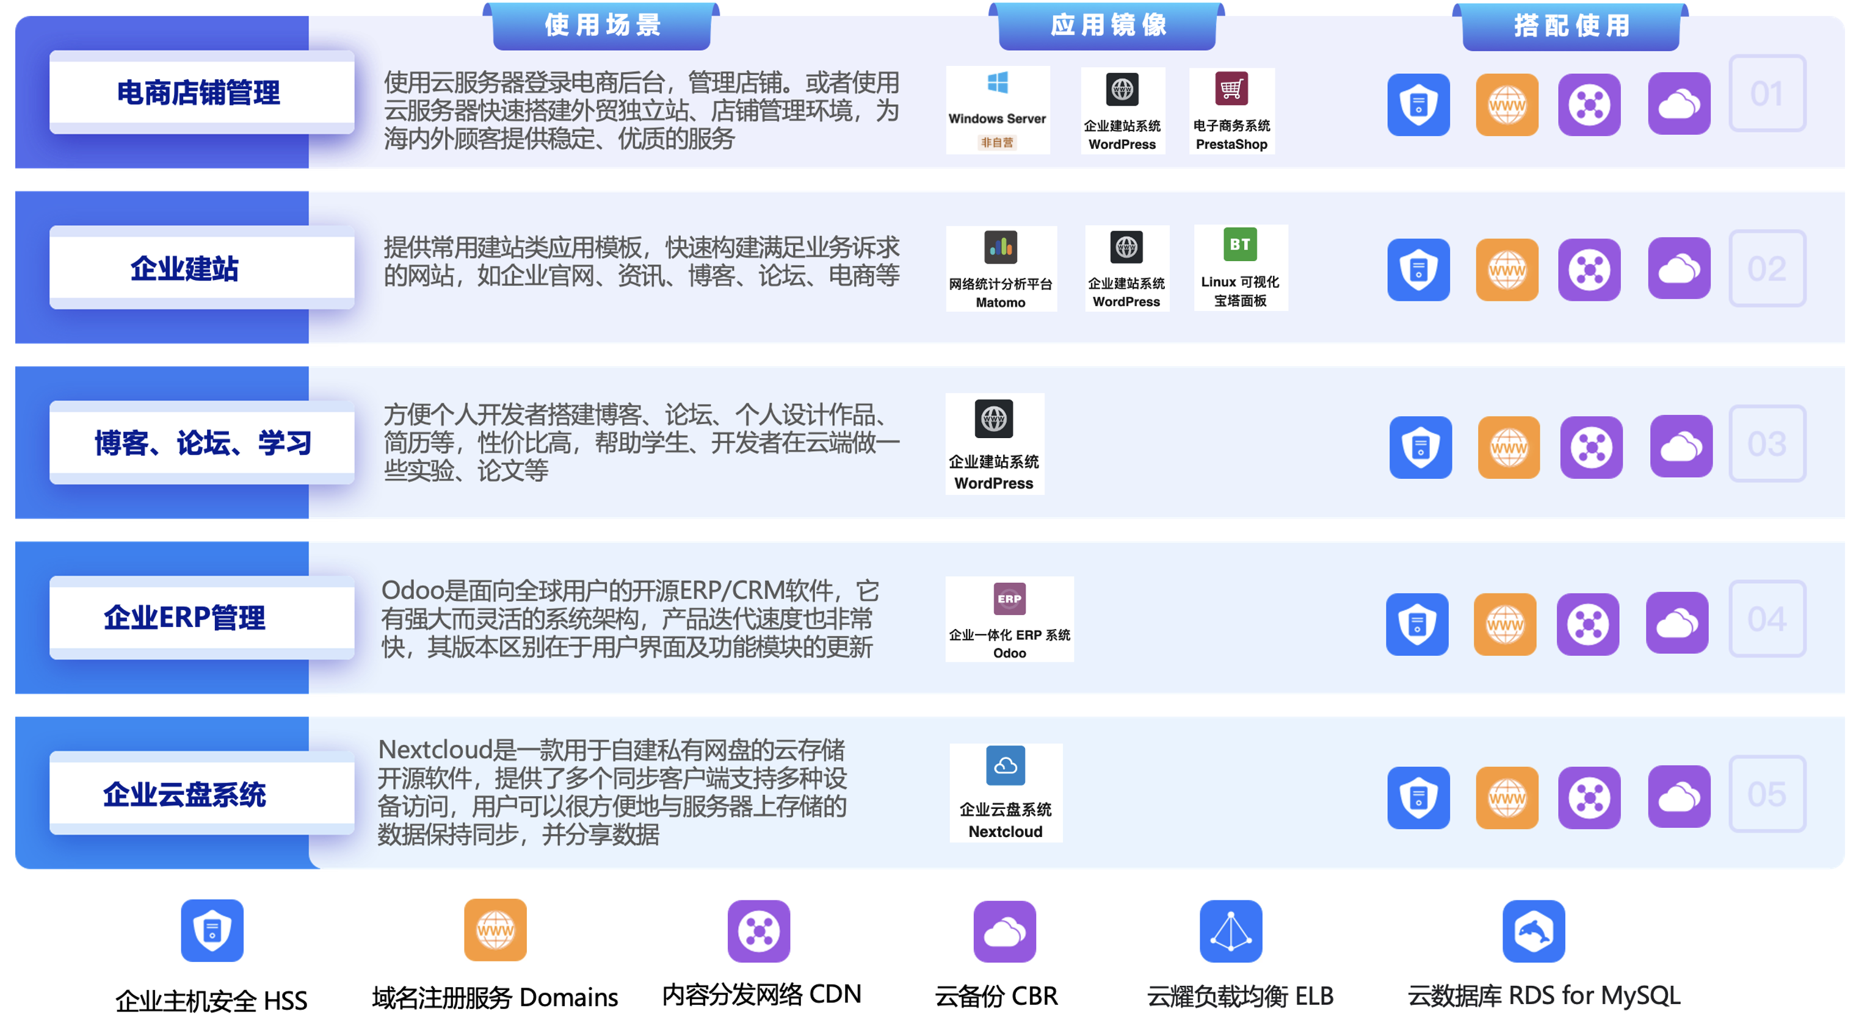Click the CBR cloud icon in row 05
The height and width of the screenshot is (1020, 1856).
1679,796
